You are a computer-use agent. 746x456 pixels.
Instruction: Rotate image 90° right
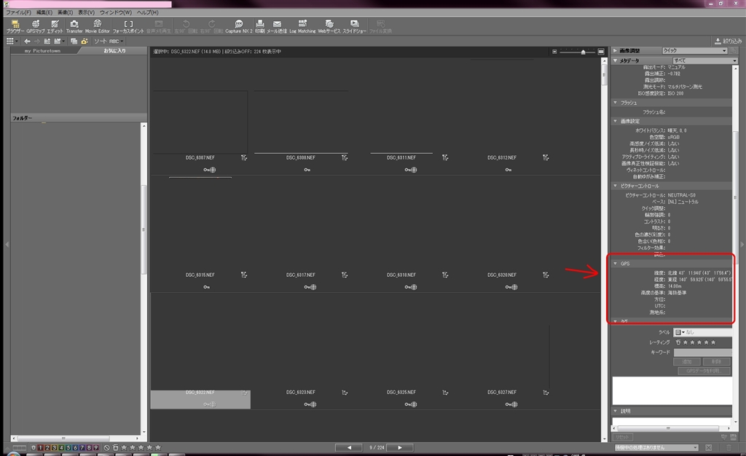click(211, 26)
